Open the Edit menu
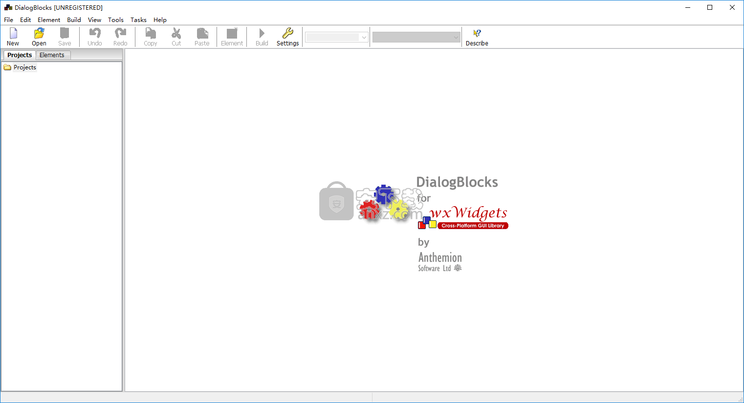Image resolution: width=744 pixels, height=403 pixels. tap(25, 20)
